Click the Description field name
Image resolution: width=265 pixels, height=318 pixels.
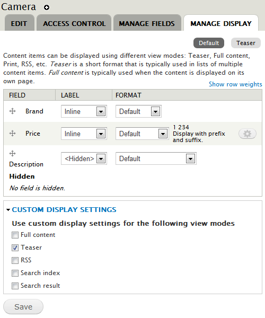pos(26,164)
